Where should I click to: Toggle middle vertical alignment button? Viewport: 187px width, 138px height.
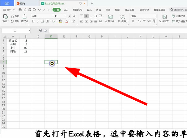tap(86, 16)
